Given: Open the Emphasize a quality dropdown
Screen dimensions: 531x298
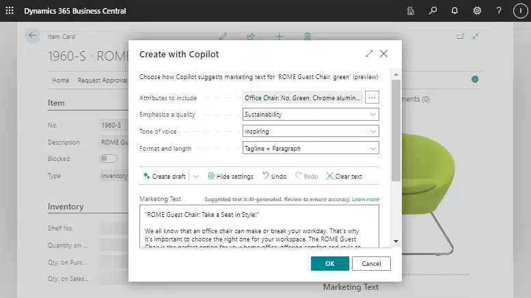Looking at the screenshot, I should click(310, 115).
